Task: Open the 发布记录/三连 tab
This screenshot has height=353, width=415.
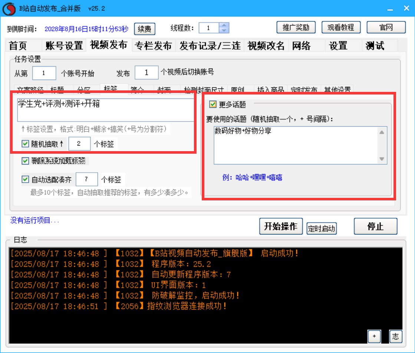Action: [210, 46]
